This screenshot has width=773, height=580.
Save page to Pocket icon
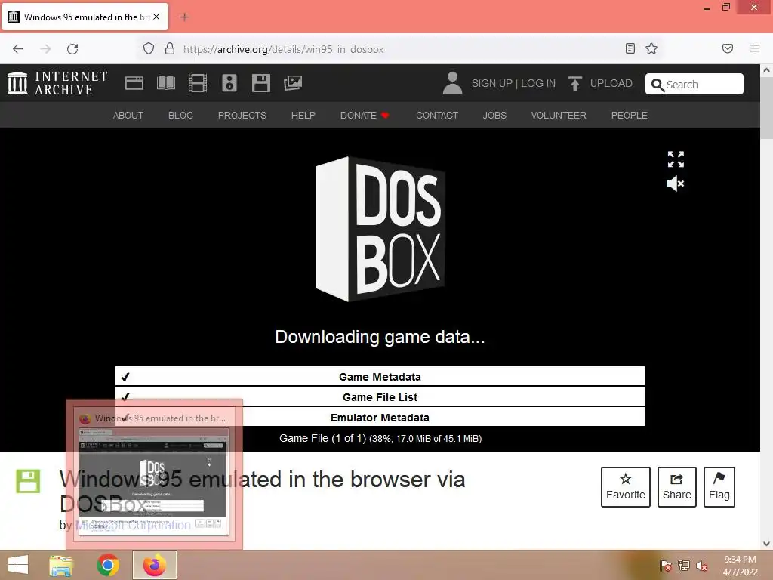[x=728, y=48]
